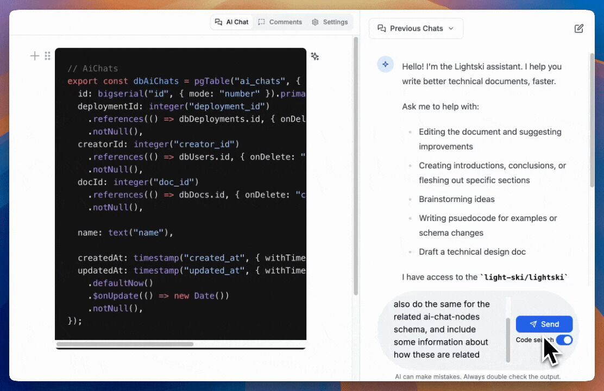Click the Comments dashed square icon
Viewport: 604px width, 391px height.
tap(262, 22)
